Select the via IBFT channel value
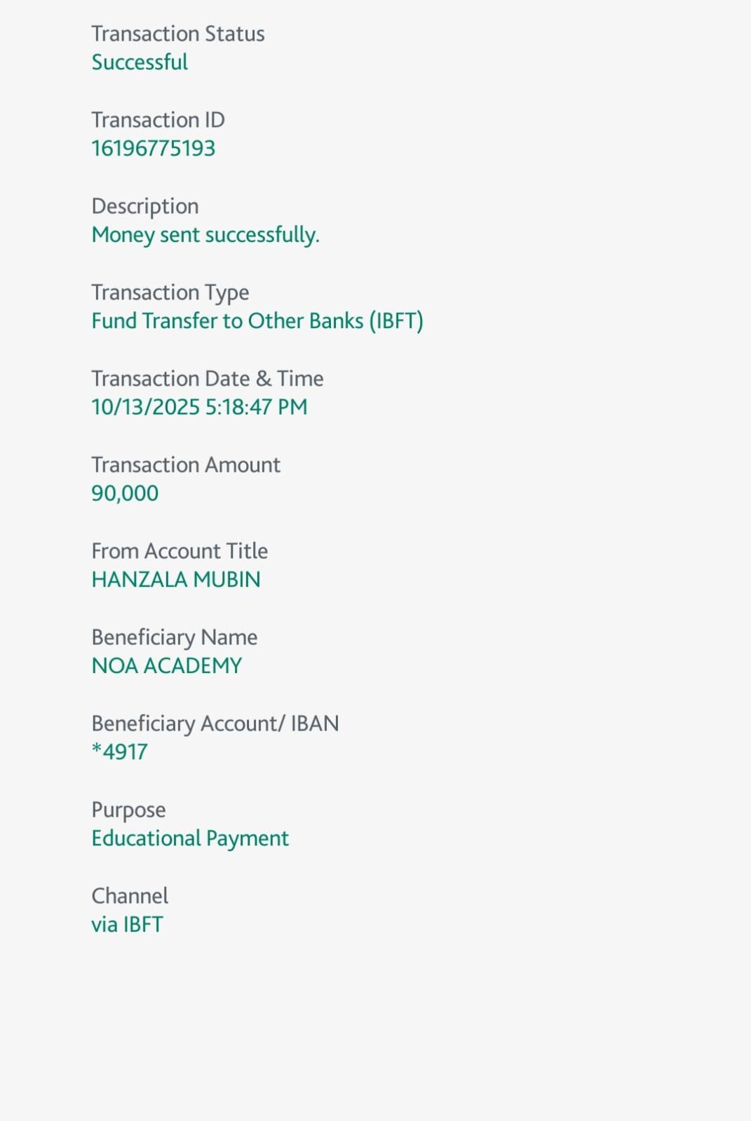Screen dimensions: 751x1121 click(127, 925)
